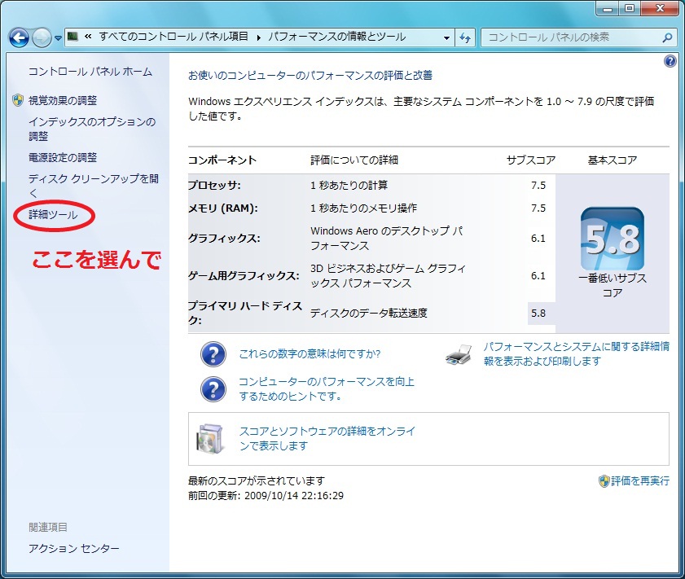Click the software box icon for online details
This screenshot has height=579, width=685.
209,439
